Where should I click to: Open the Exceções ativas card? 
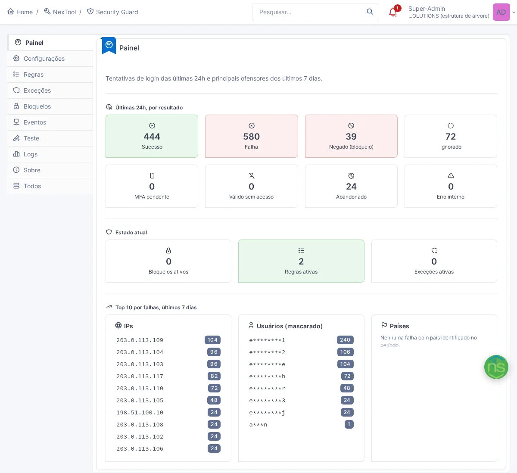point(434,261)
